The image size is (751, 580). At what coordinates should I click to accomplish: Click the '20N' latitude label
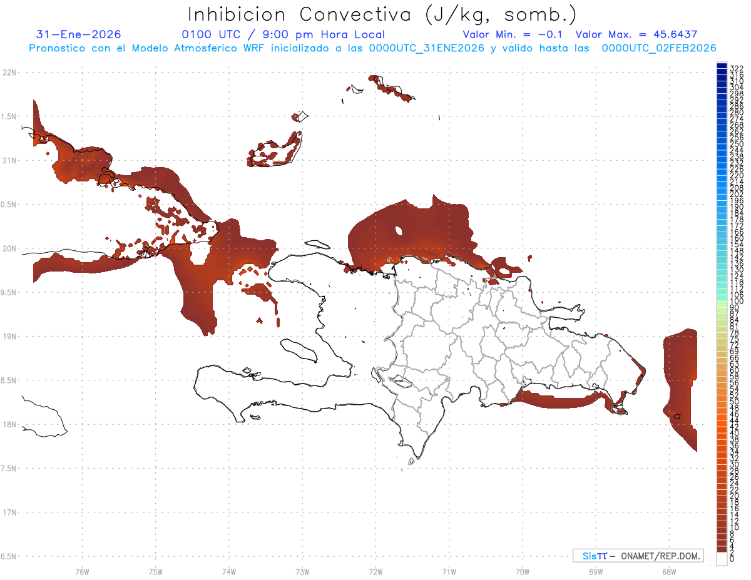click(9, 248)
